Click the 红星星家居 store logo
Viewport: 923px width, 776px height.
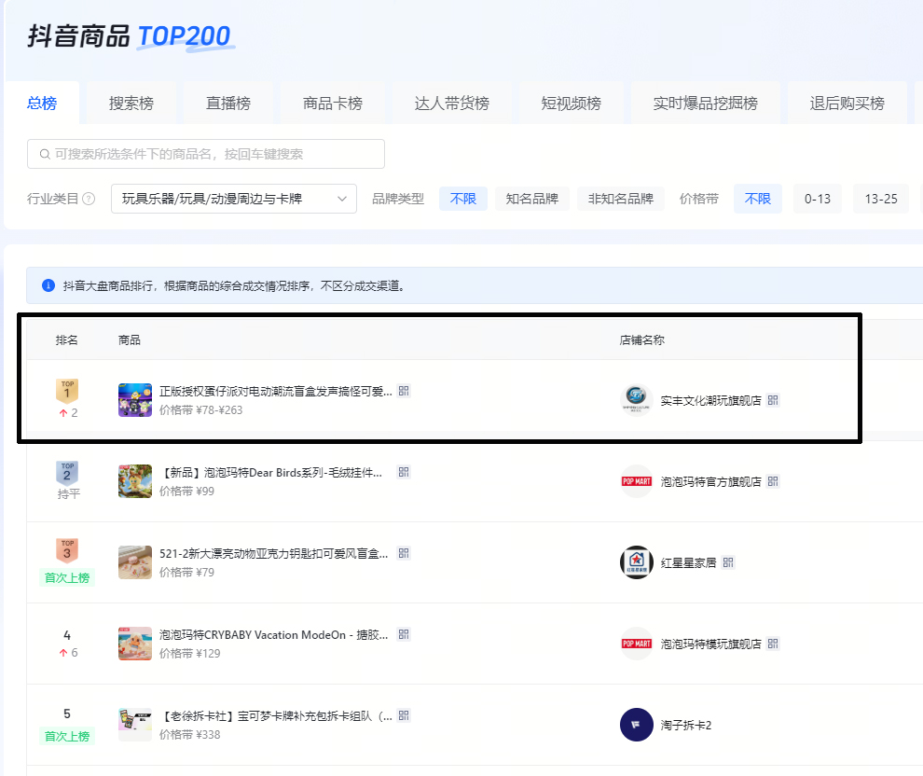637,562
